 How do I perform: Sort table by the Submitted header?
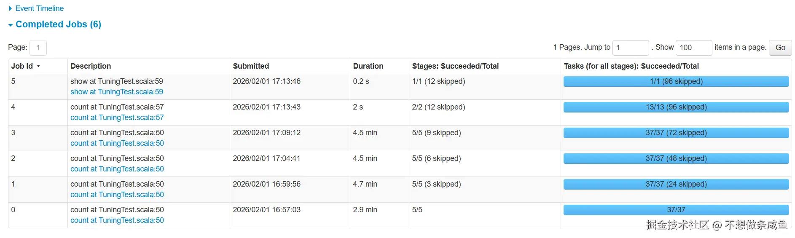251,66
